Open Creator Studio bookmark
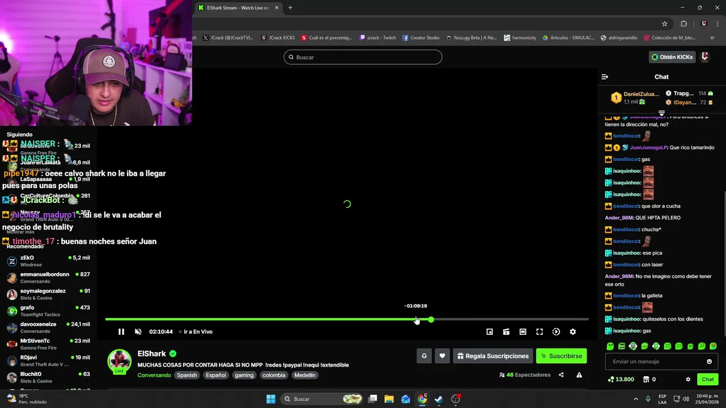 (x=421, y=38)
